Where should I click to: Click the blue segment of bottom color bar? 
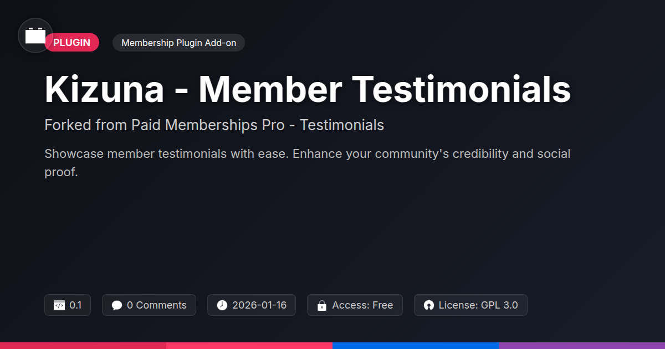[x=416, y=345]
